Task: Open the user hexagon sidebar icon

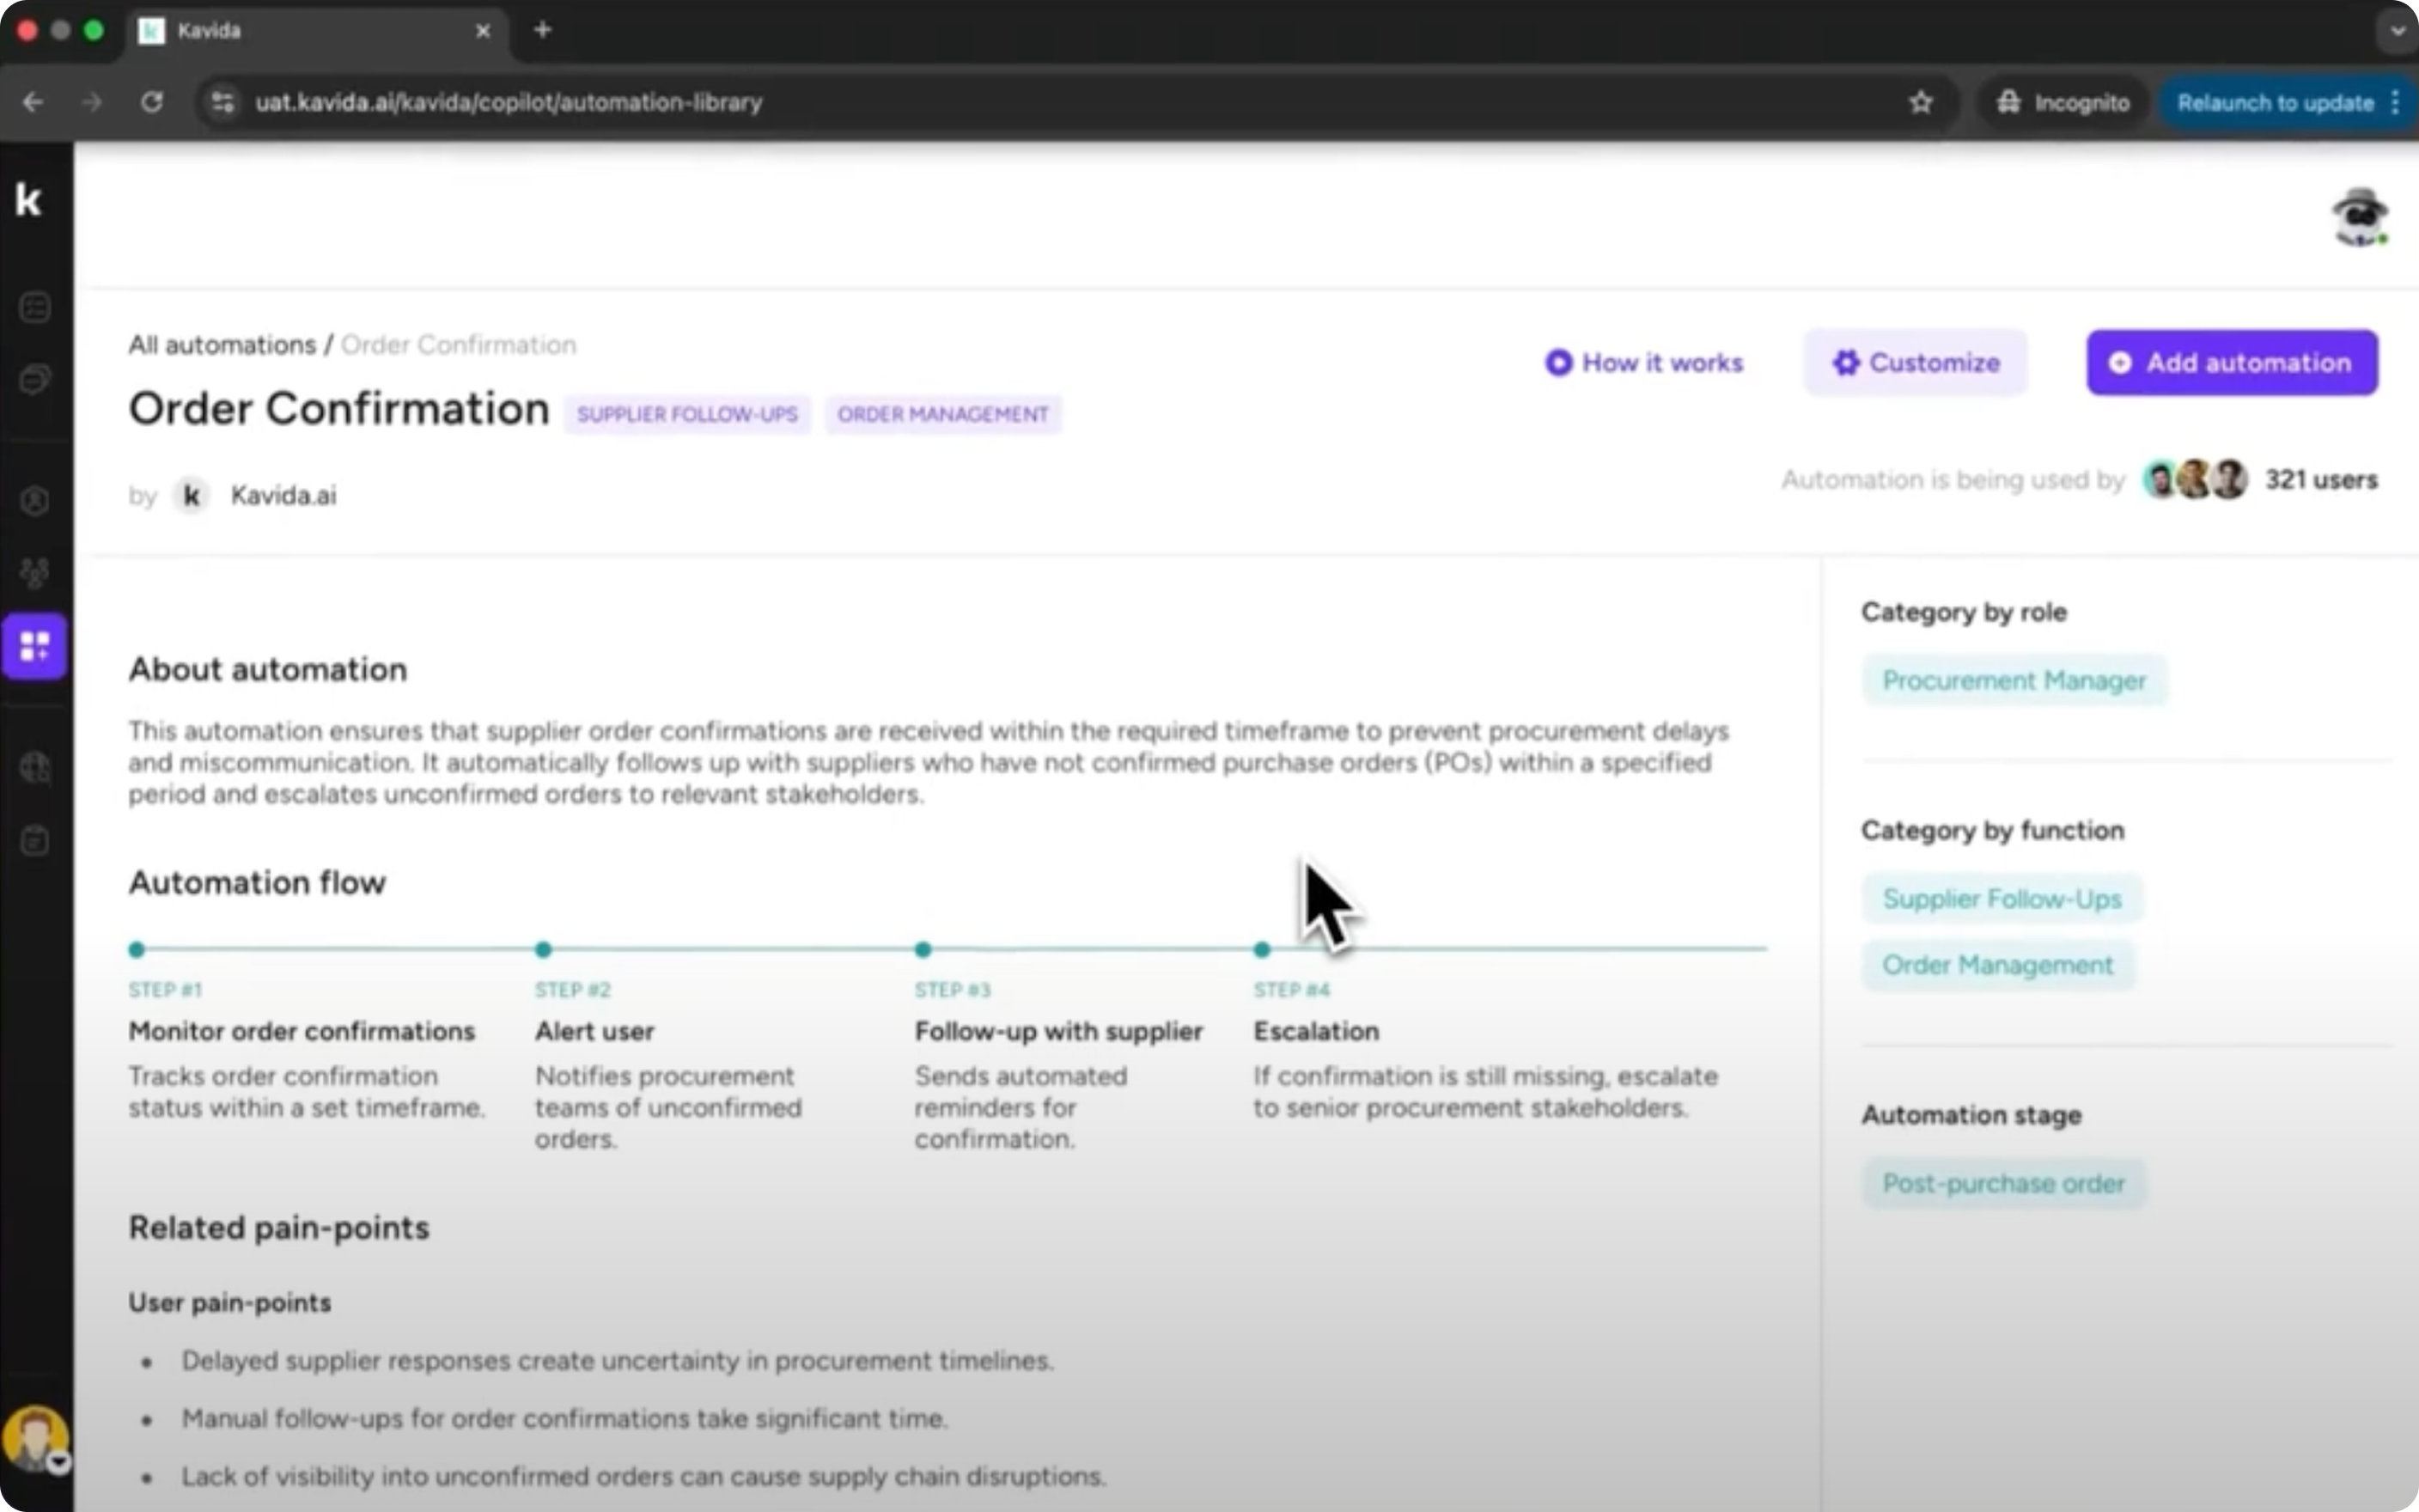Action: [35, 500]
